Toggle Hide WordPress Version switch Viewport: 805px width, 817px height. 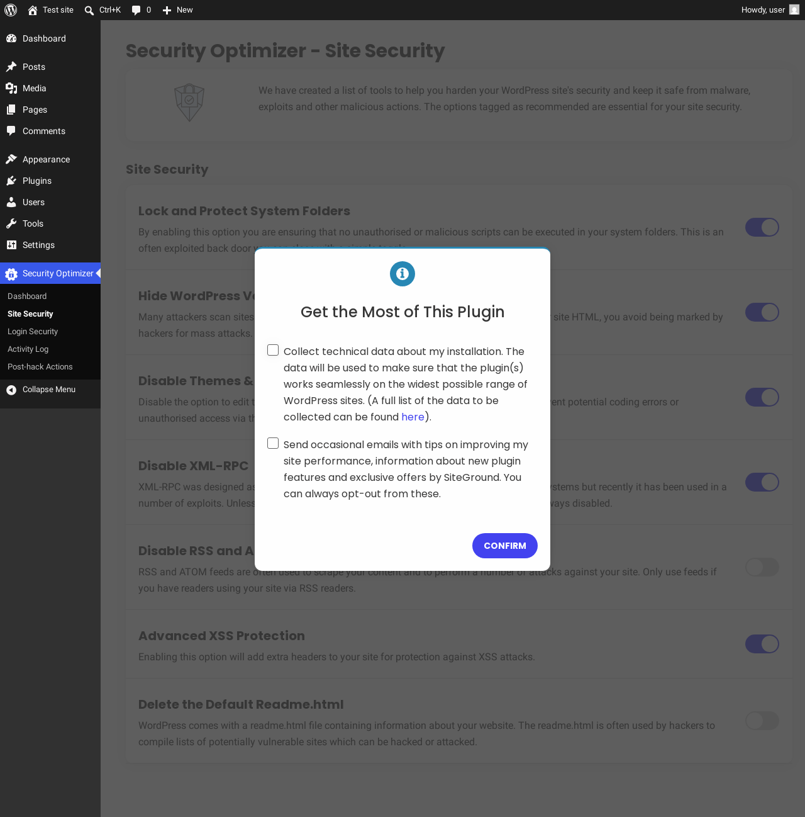pyautogui.click(x=762, y=312)
